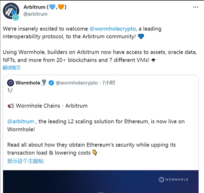Click the orange heart in Arbitrum's name

point(61,7)
